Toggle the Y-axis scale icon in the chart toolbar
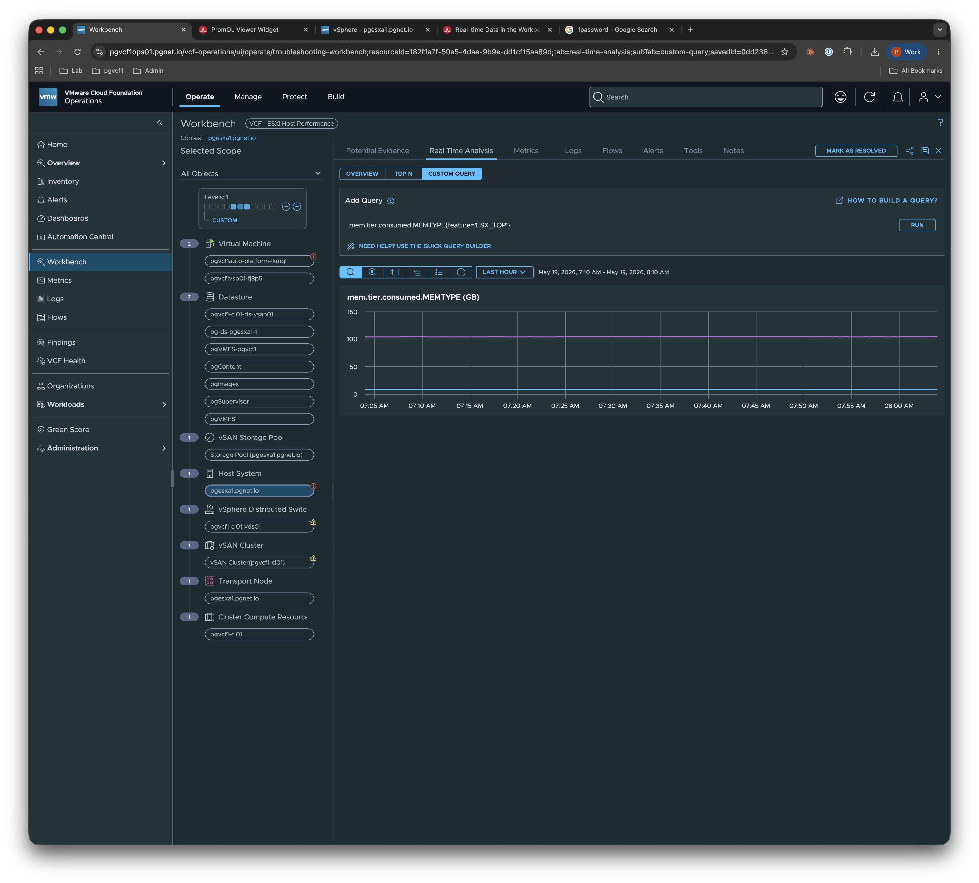Screen dimensions: 979x883 pos(394,272)
